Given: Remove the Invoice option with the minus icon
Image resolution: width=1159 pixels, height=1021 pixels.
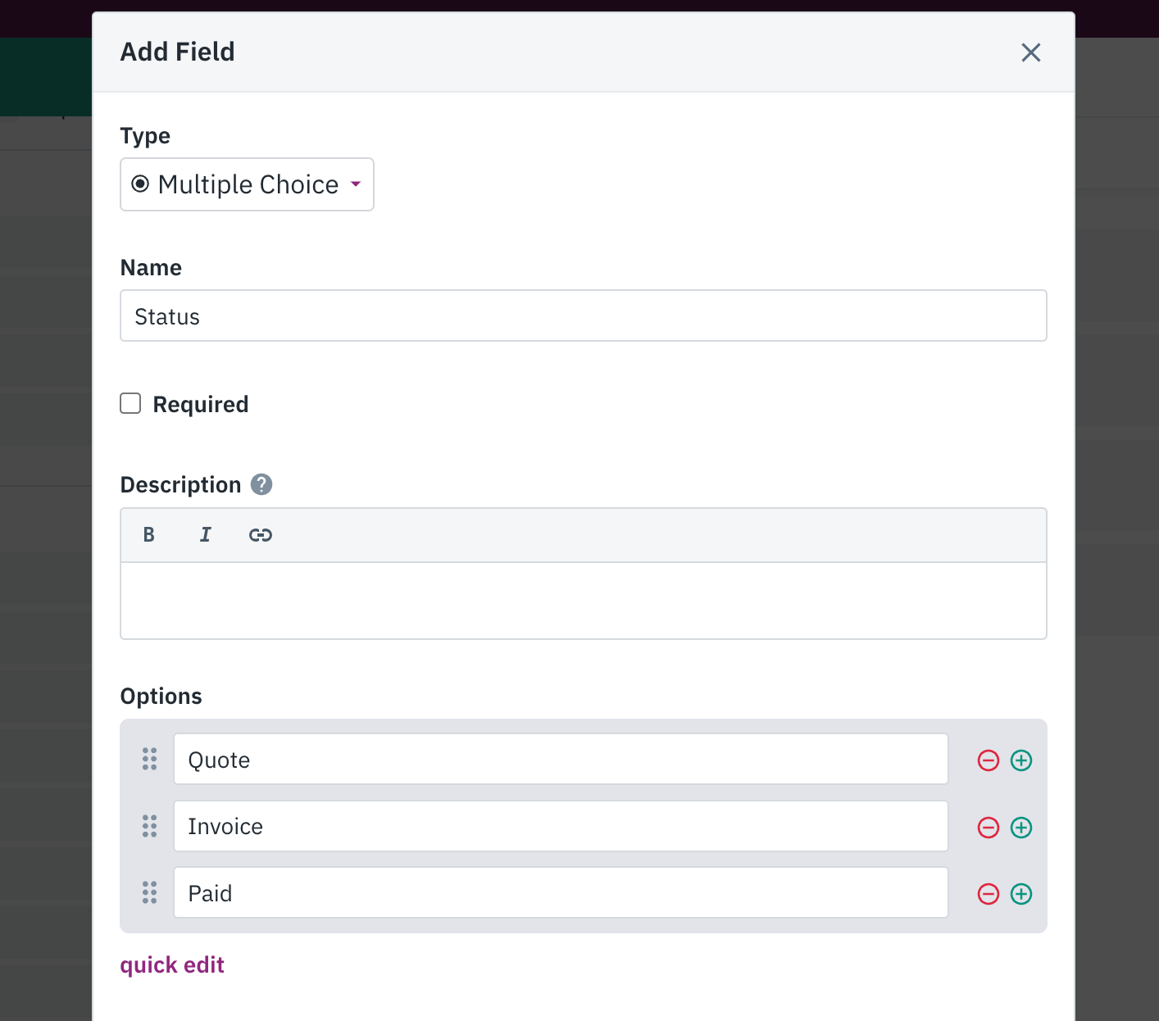Looking at the screenshot, I should tap(989, 828).
